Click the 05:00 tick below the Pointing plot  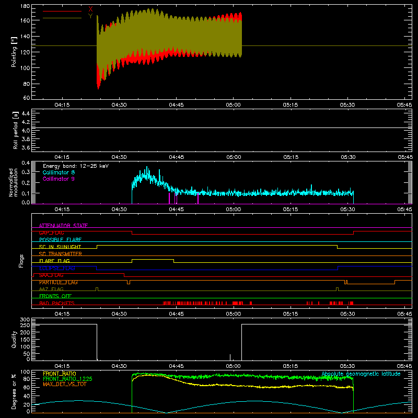tap(233, 105)
